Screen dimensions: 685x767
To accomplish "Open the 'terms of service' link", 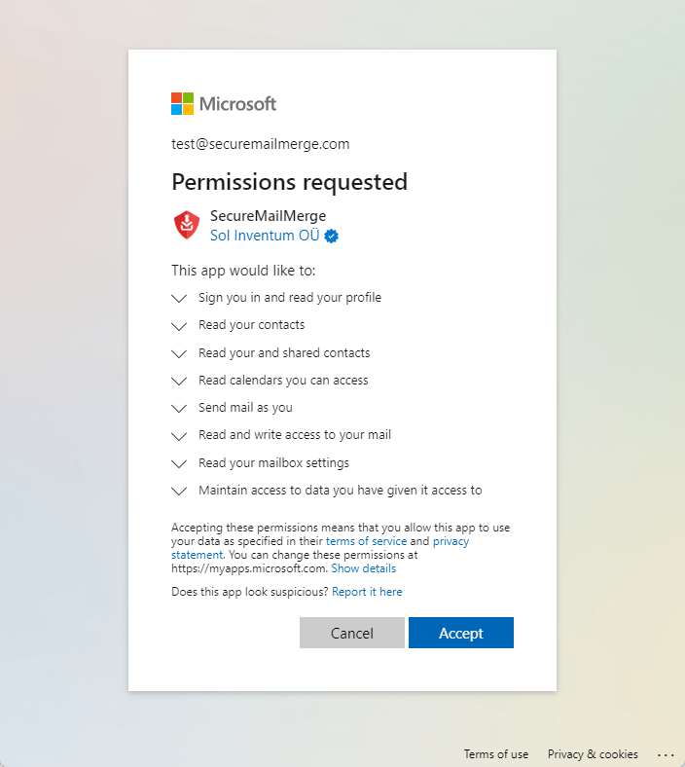I will click(366, 541).
